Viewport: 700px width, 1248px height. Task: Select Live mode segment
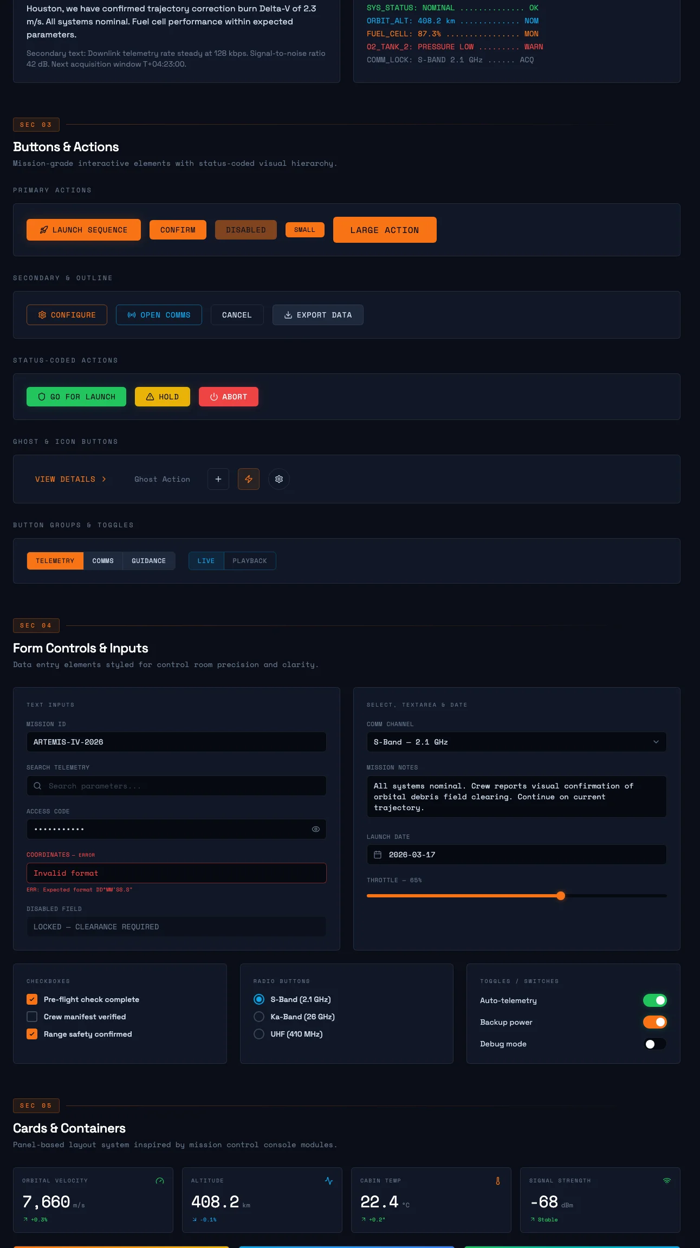click(206, 561)
